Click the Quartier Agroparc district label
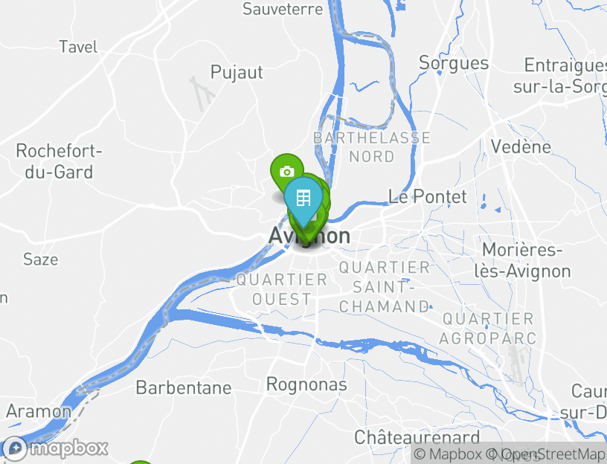 coord(488,329)
